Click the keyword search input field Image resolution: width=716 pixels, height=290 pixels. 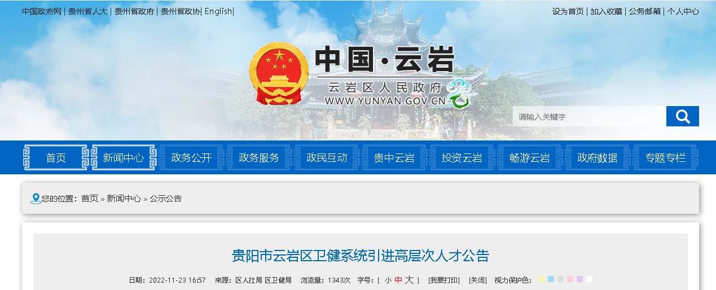coord(589,117)
